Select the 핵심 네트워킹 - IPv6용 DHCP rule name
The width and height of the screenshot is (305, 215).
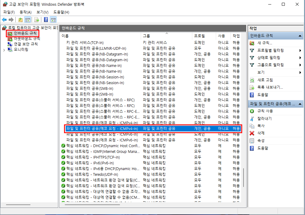(103, 169)
